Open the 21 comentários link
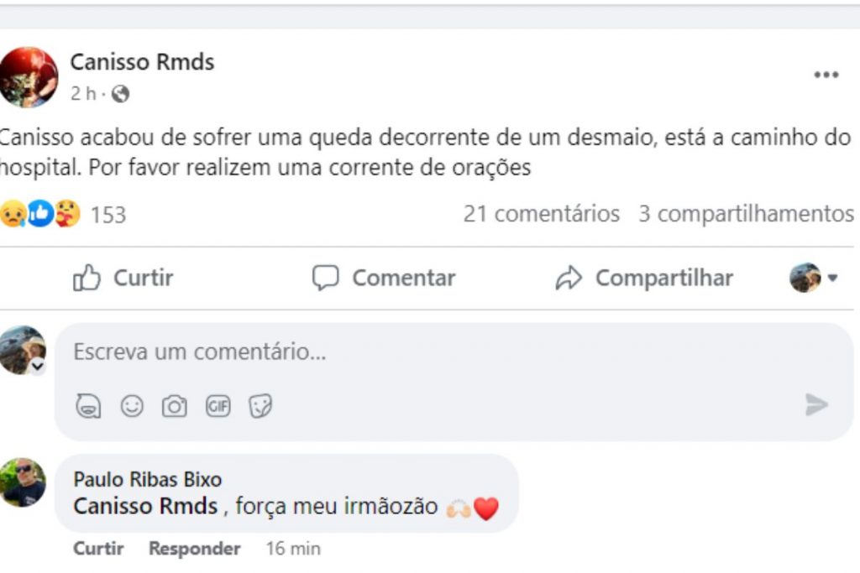 pos(541,214)
